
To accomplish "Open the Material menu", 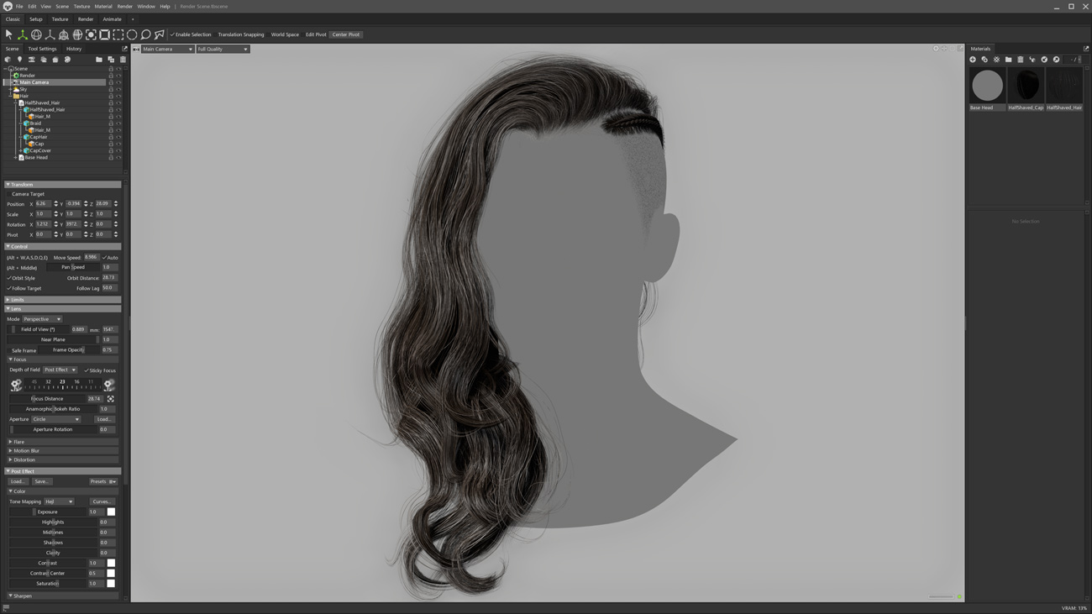I will (103, 6).
